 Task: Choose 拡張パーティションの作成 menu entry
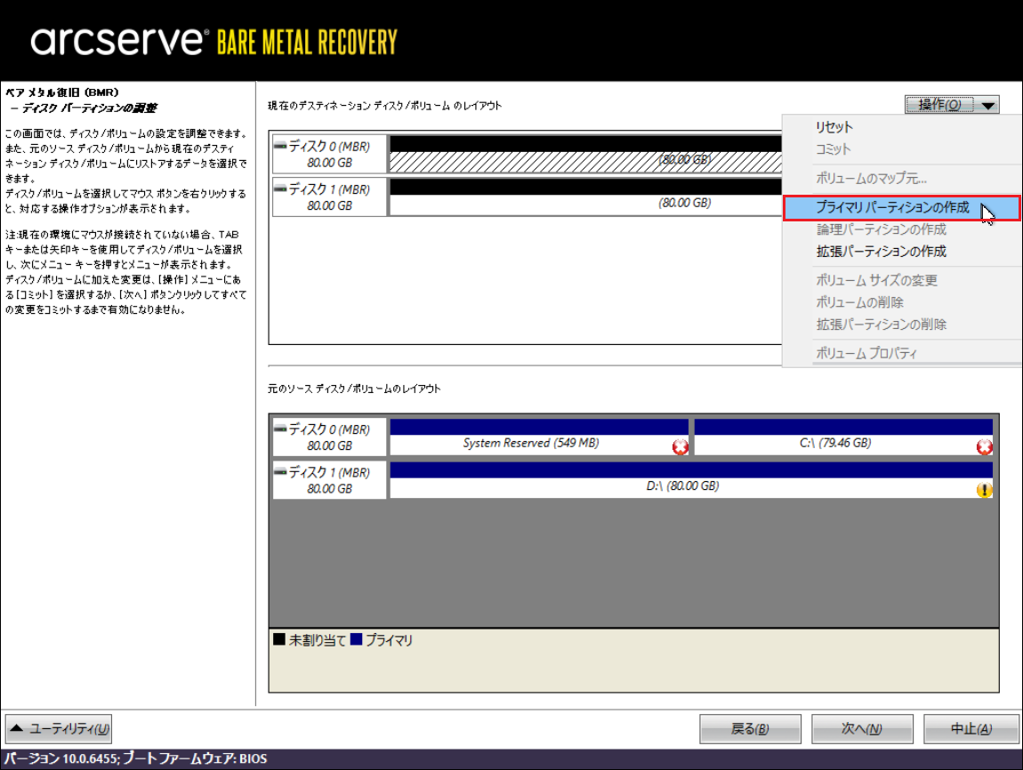tap(881, 252)
